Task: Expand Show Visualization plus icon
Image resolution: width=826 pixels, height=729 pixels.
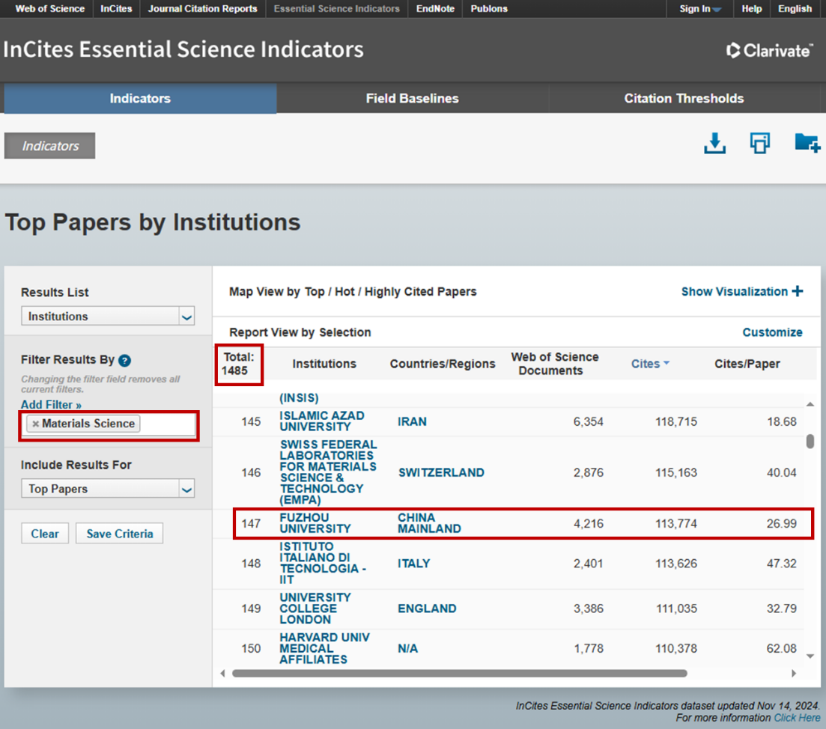Action: [797, 291]
